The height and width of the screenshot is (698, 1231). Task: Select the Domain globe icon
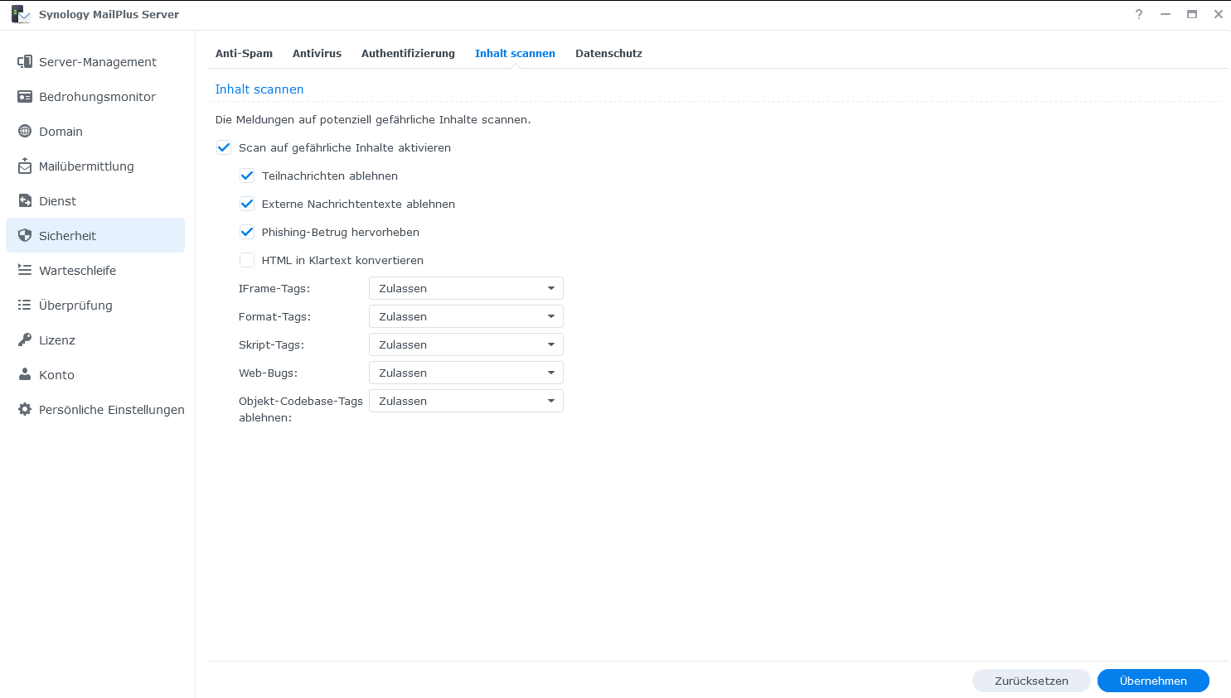(25, 132)
